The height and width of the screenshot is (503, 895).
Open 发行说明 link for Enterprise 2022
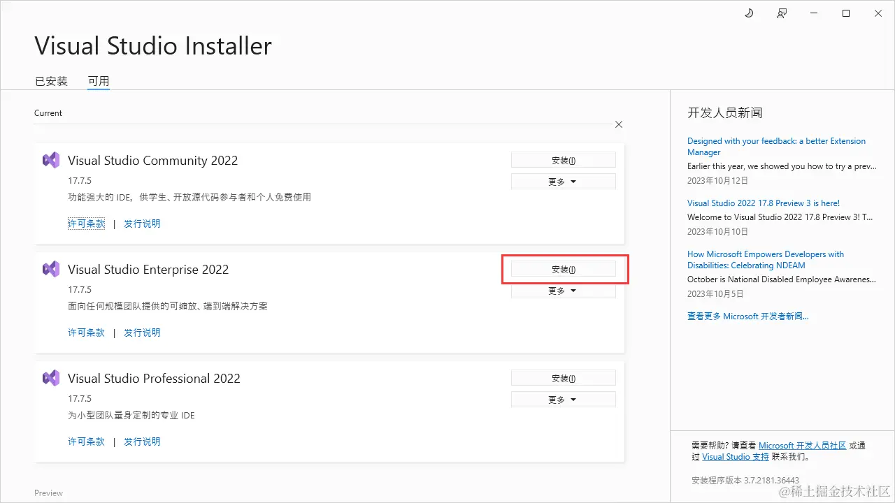(x=142, y=333)
